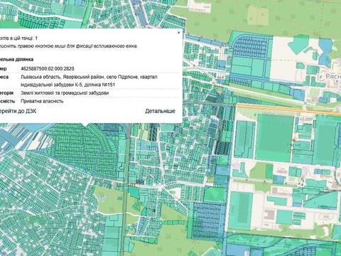Image resolution: width=341 pixels, height=256 pixels.
Task: Click the objects-in-point count line
Action: tap(18, 38)
